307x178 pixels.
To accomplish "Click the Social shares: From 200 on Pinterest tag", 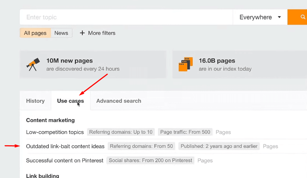I will coord(150,160).
